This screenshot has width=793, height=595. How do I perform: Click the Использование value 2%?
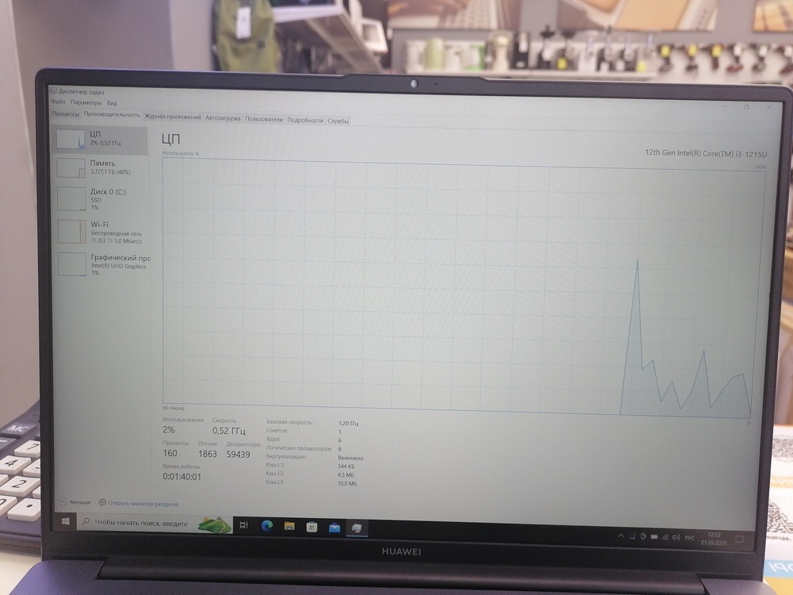(x=169, y=429)
